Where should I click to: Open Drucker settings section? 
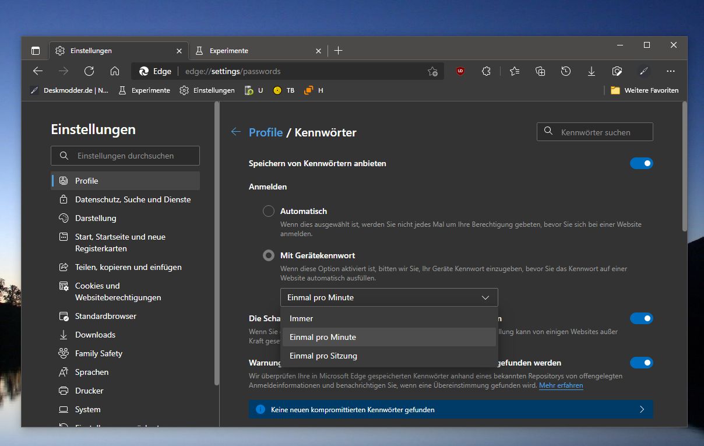tap(125, 391)
